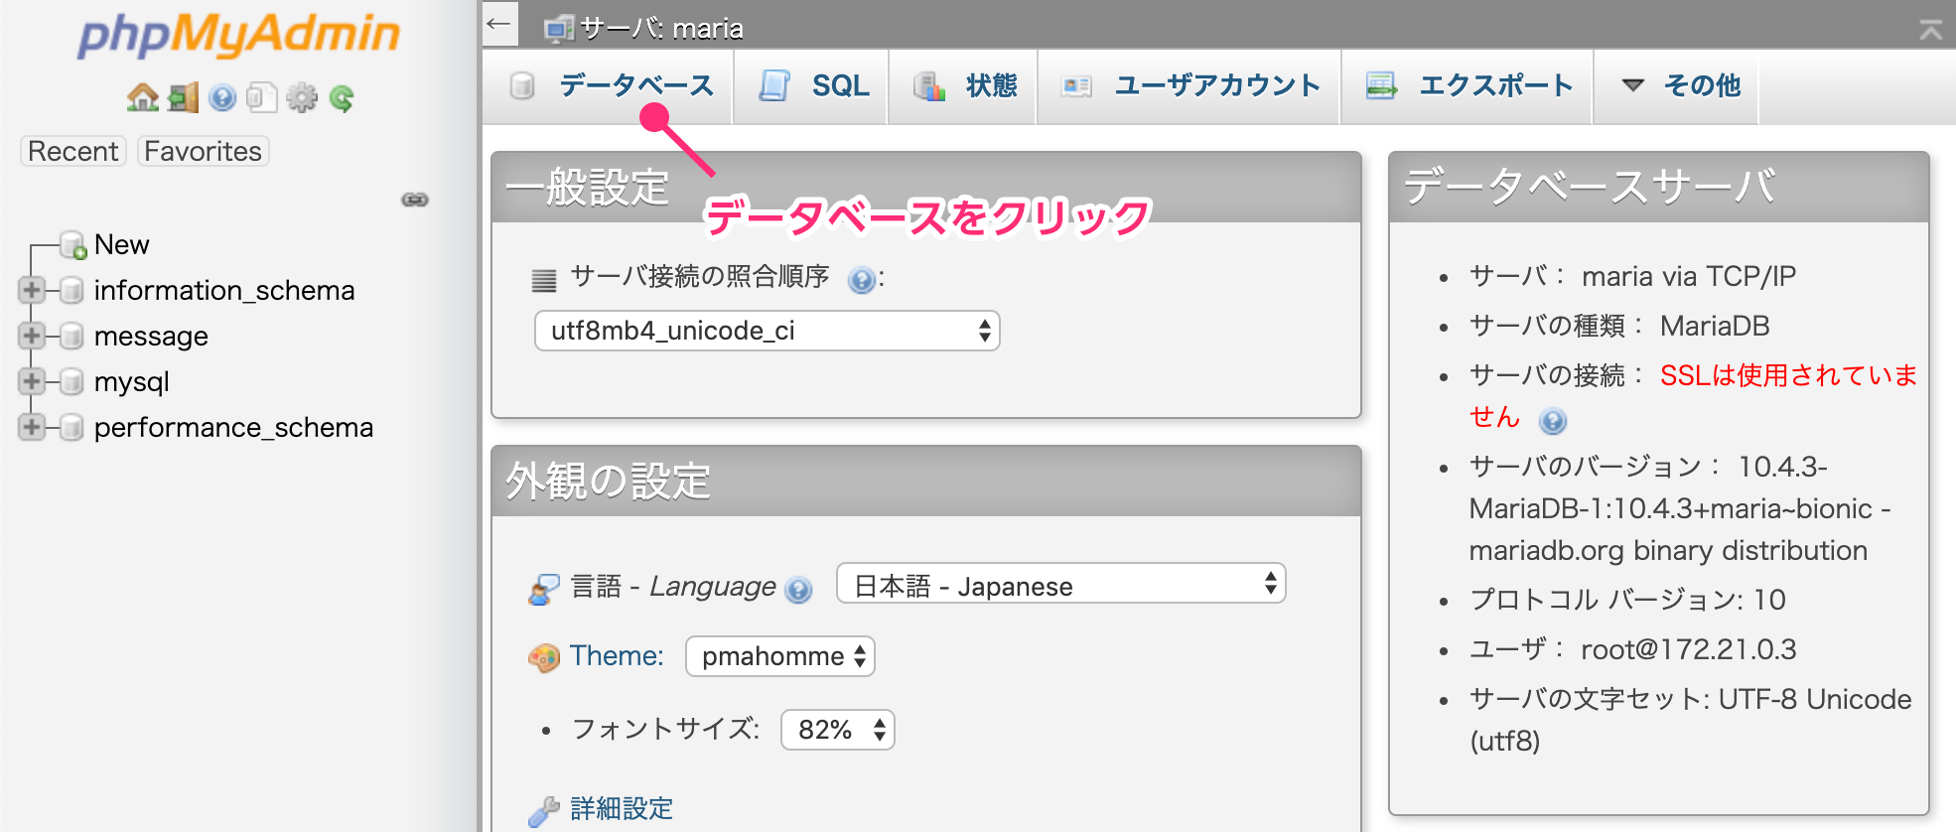Switch to the データベース tab

pos(610,86)
